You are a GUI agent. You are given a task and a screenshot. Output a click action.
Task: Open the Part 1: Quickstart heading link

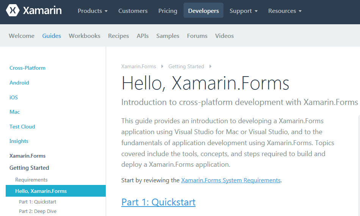pyautogui.click(x=158, y=202)
